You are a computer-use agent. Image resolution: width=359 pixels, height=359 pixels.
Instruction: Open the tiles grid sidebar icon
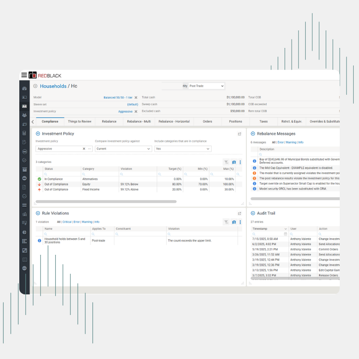(x=25, y=241)
